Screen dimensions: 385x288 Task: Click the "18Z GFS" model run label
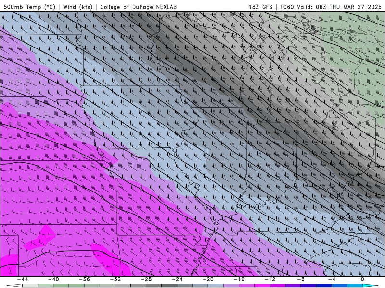pos(260,7)
